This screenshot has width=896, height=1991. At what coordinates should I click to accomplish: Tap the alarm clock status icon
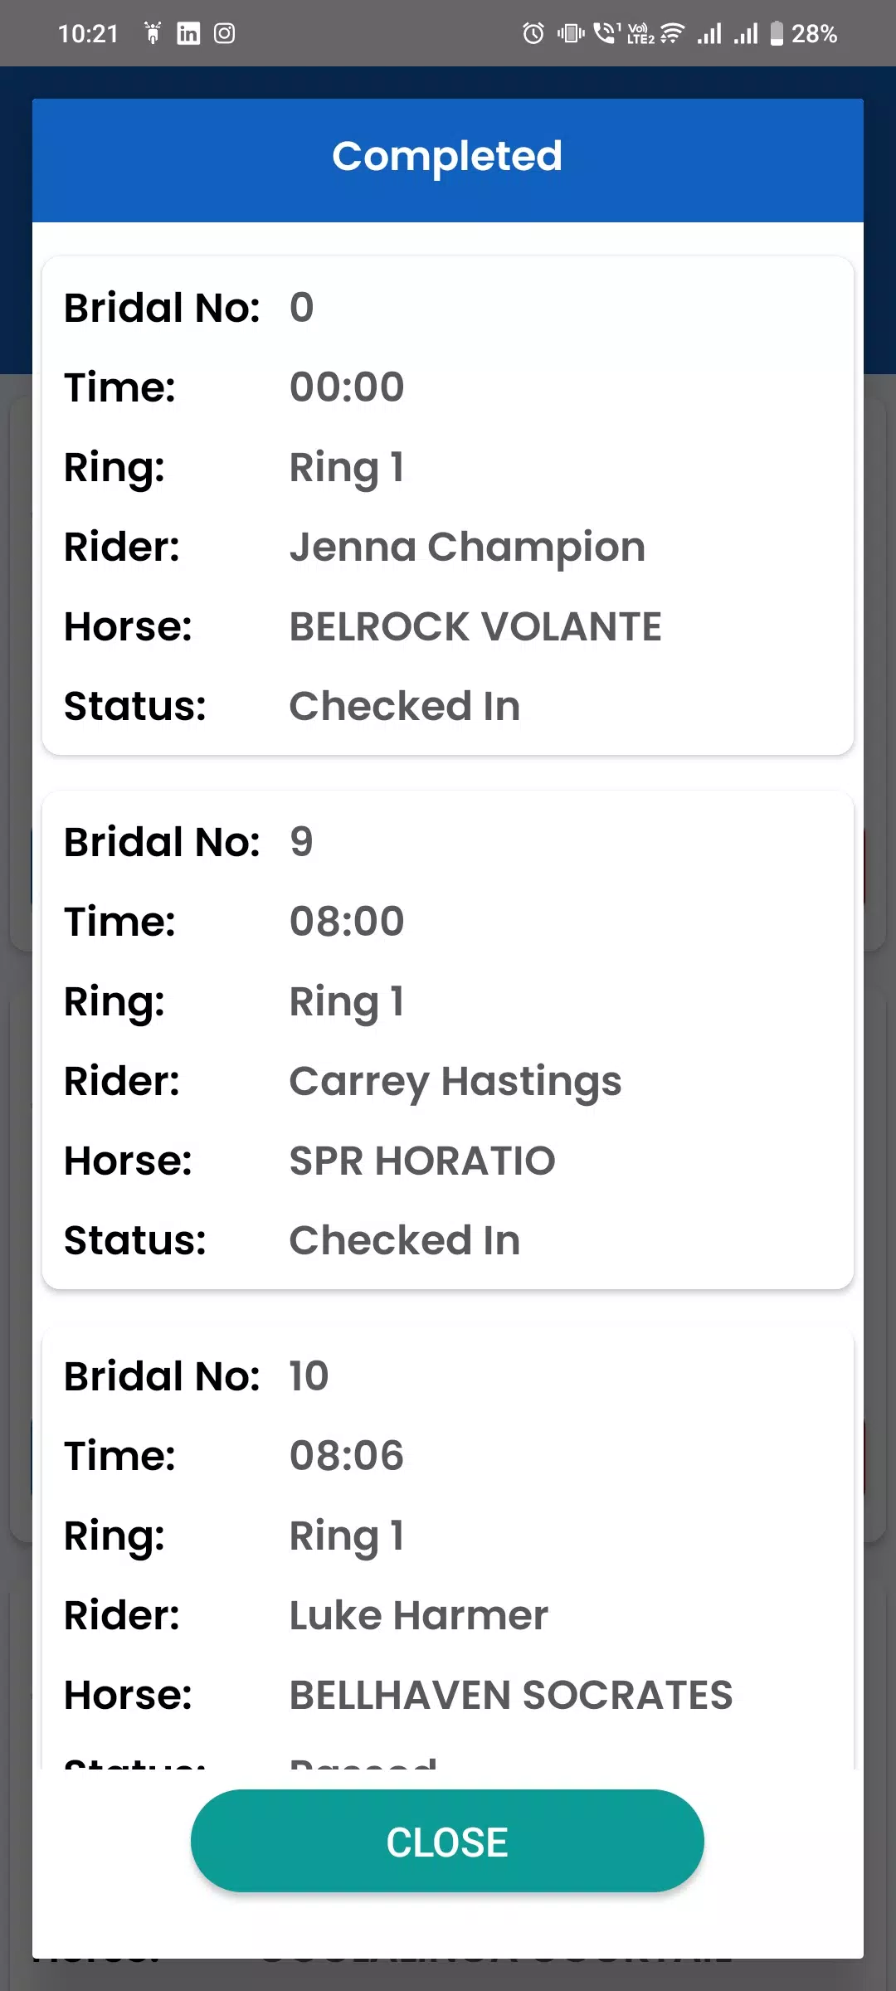[x=533, y=33]
